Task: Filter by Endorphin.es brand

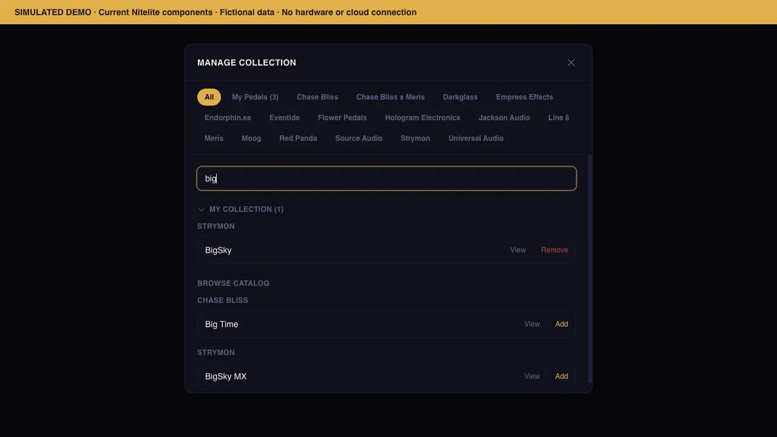Action: [x=228, y=118]
